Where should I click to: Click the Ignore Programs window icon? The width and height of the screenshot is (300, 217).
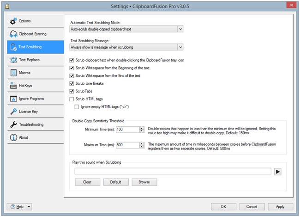pyautogui.click(x=13, y=99)
